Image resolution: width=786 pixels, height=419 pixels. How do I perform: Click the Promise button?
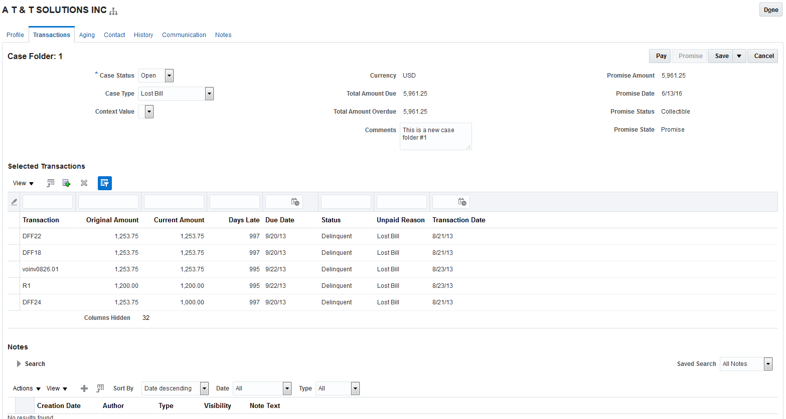[x=690, y=56]
